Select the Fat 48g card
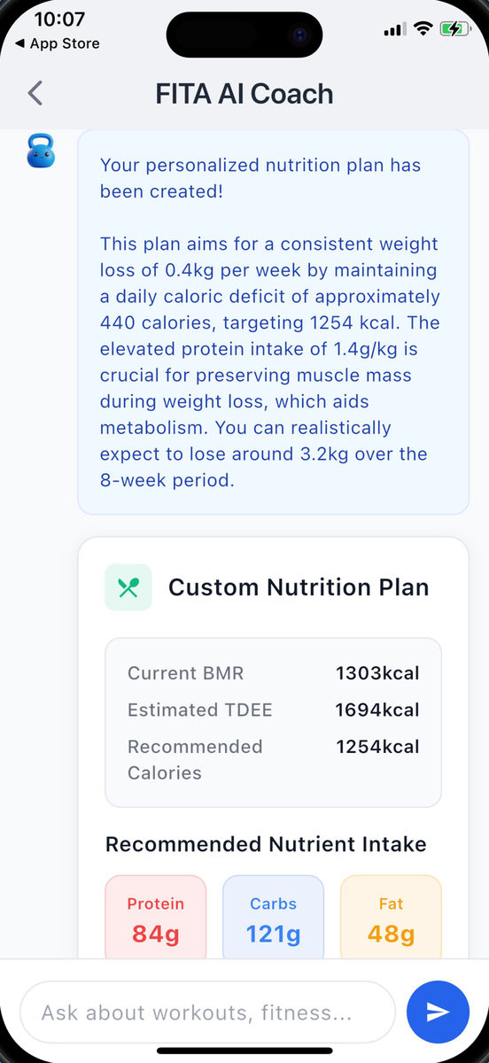Image resolution: width=489 pixels, height=1063 pixels. click(391, 918)
